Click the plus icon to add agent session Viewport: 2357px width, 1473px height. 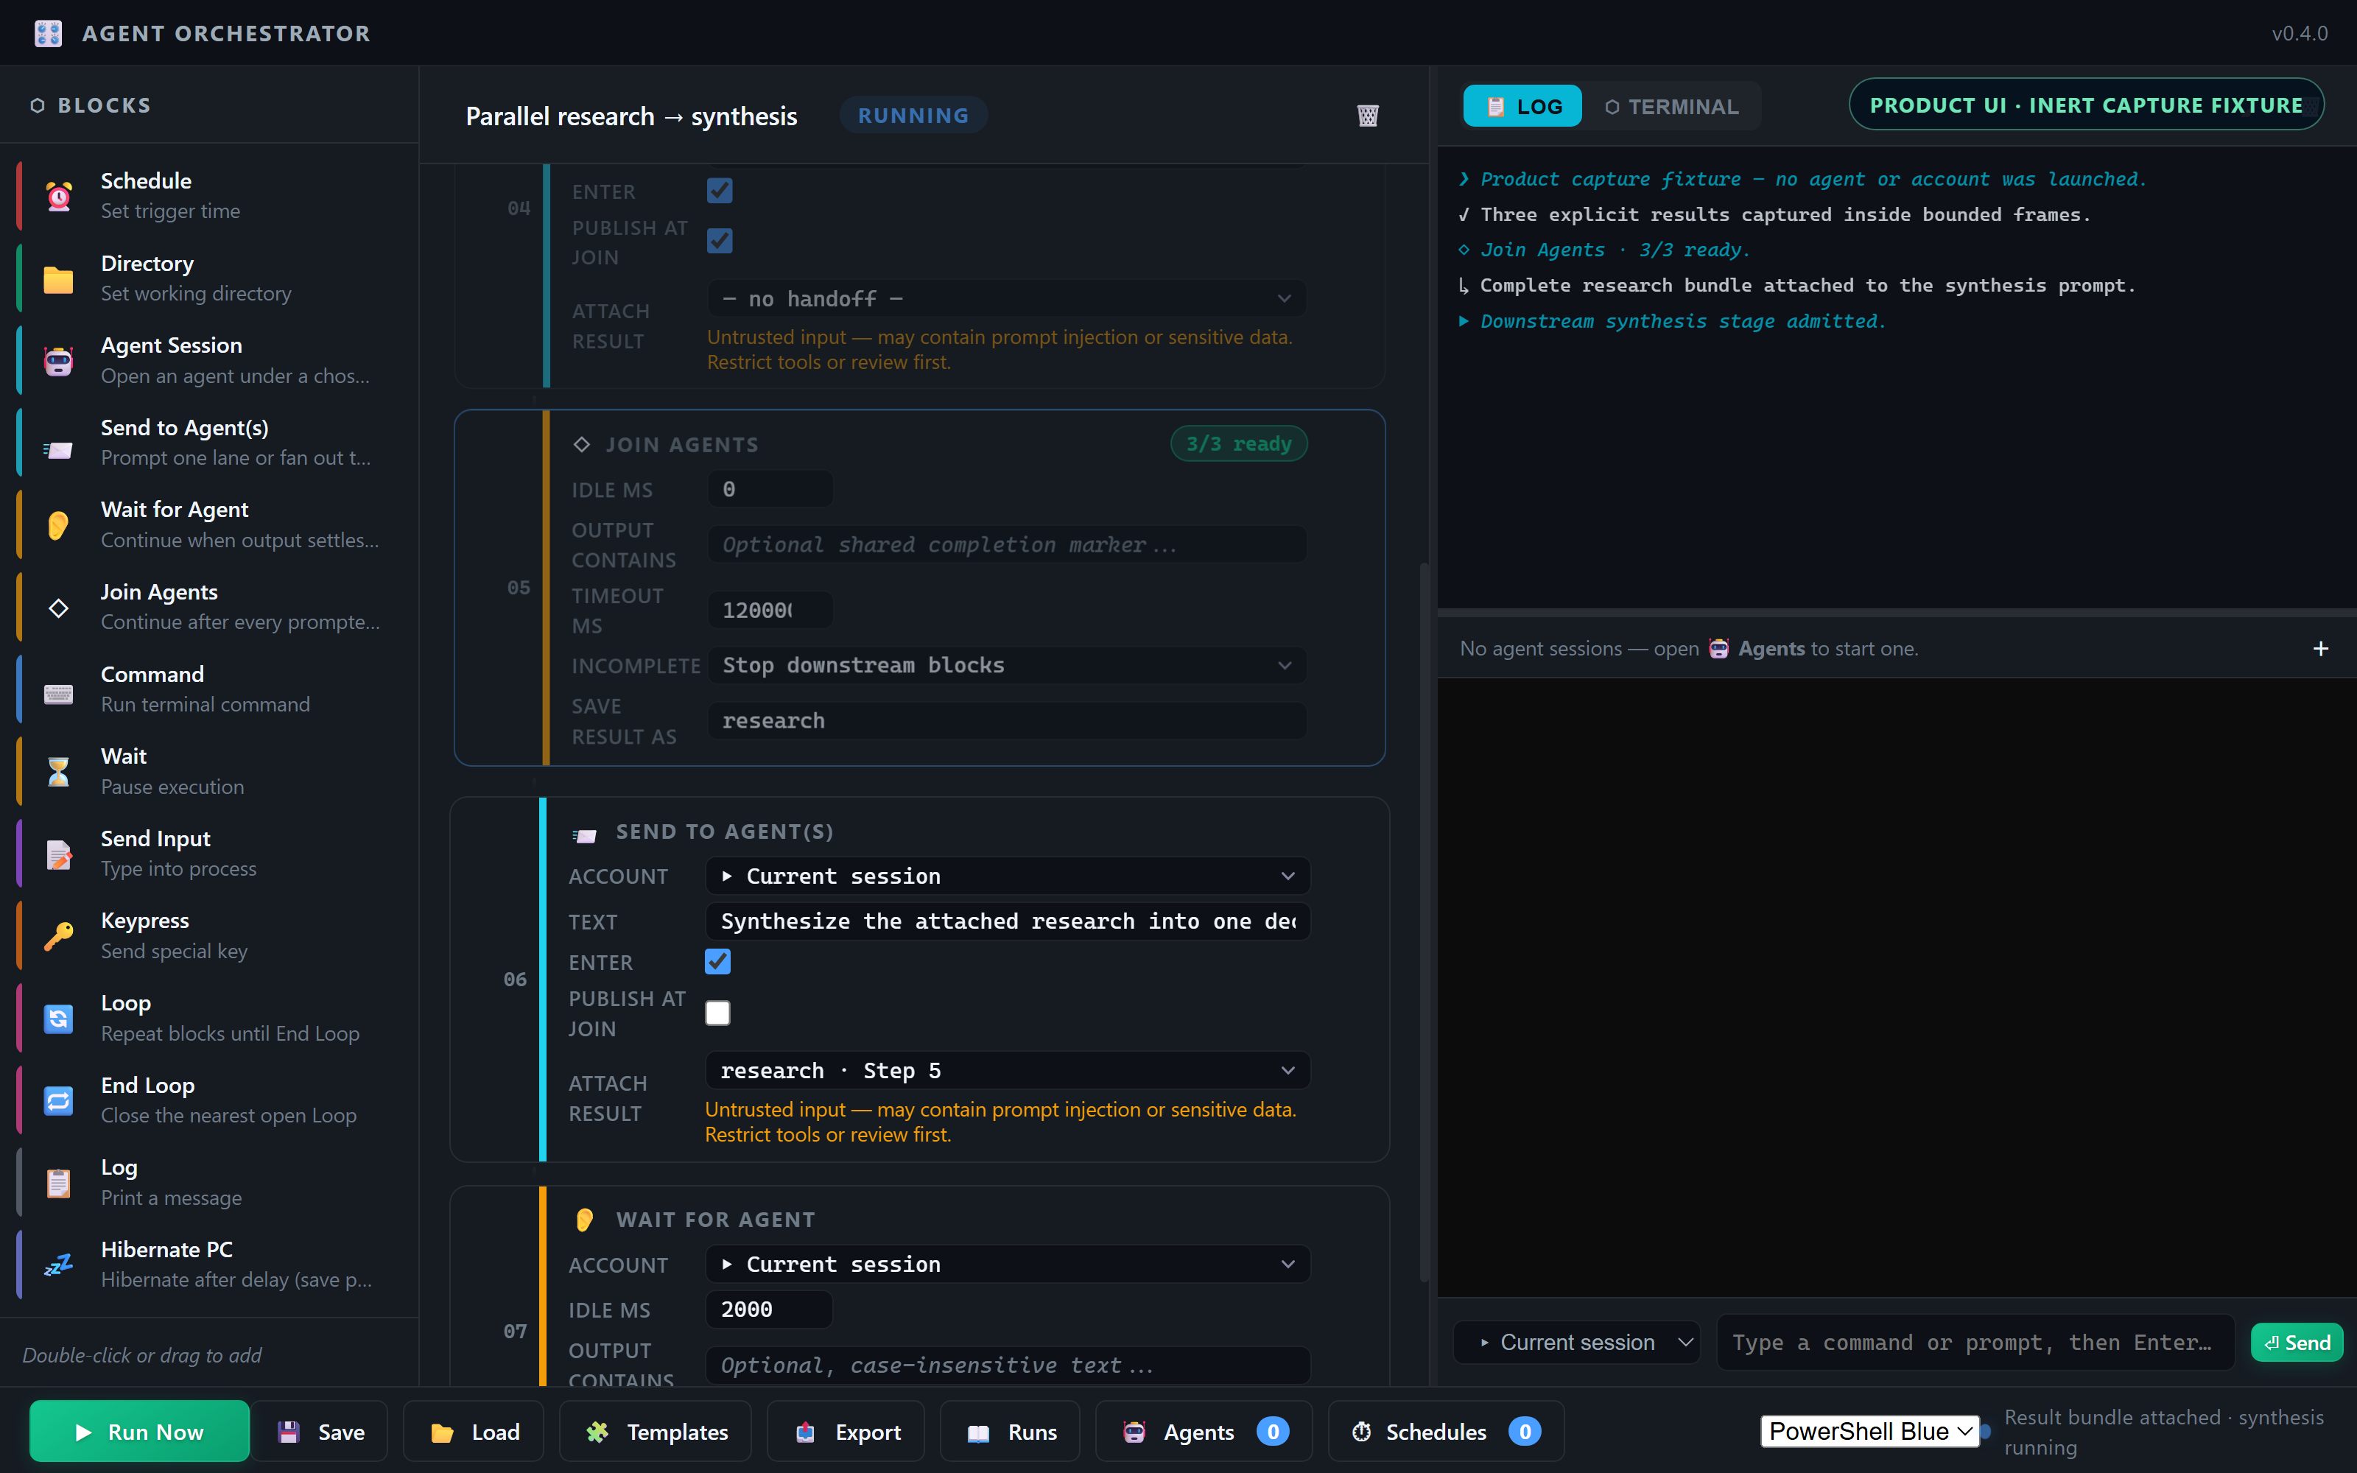[x=2320, y=649]
